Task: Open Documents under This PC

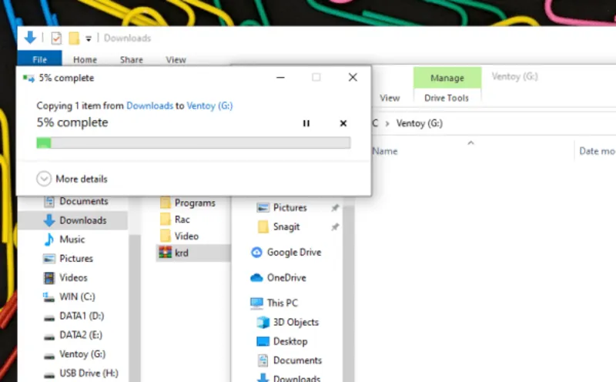Action: [x=297, y=360]
